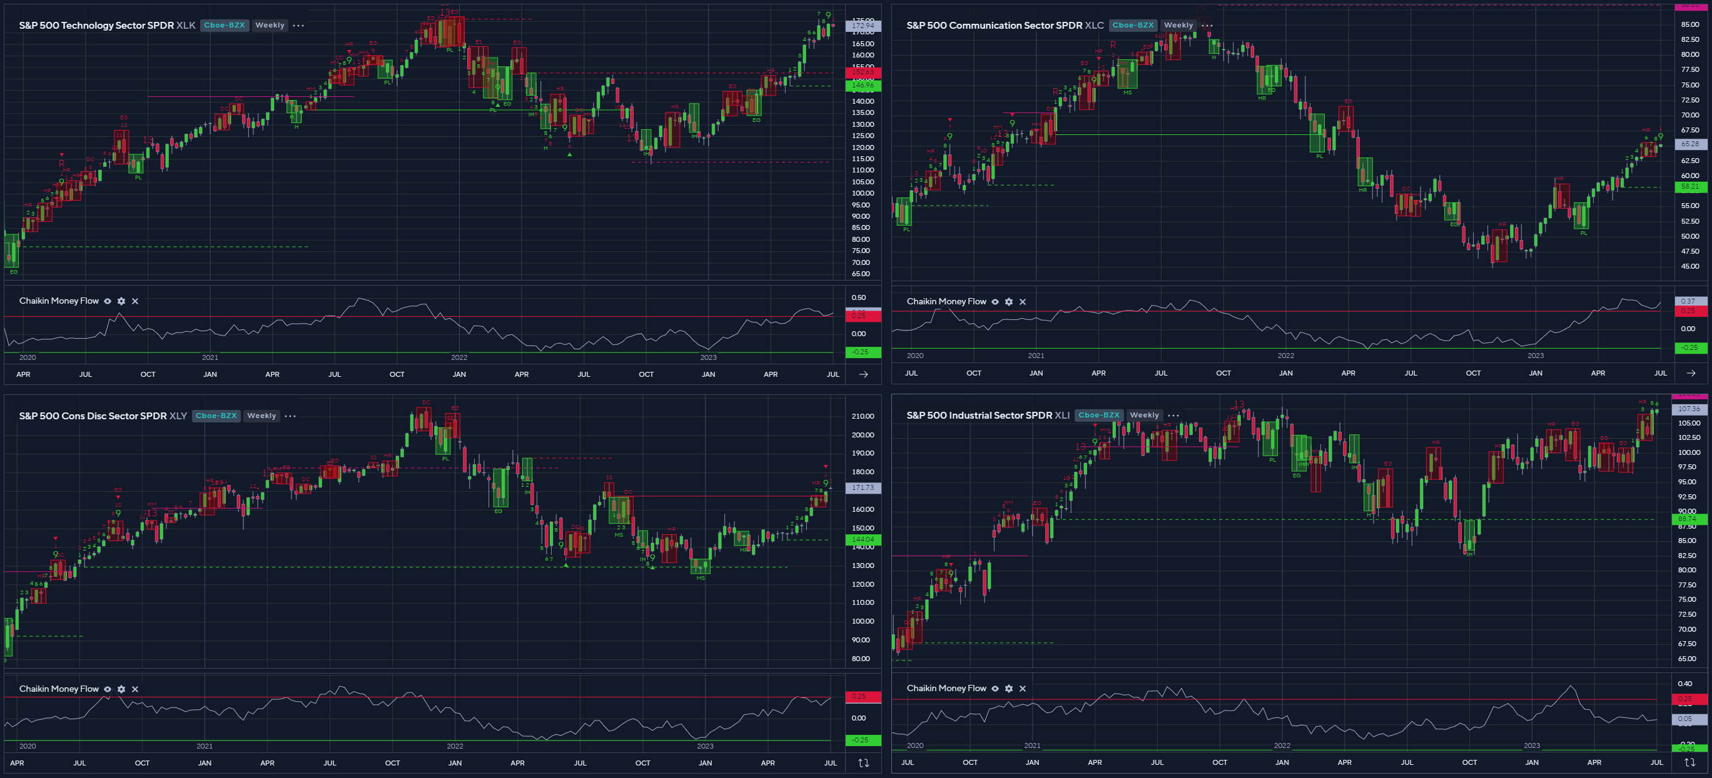1712x778 pixels.
Task: Hide the XLI Chaikin Money Flow indicator
Action: (995, 689)
